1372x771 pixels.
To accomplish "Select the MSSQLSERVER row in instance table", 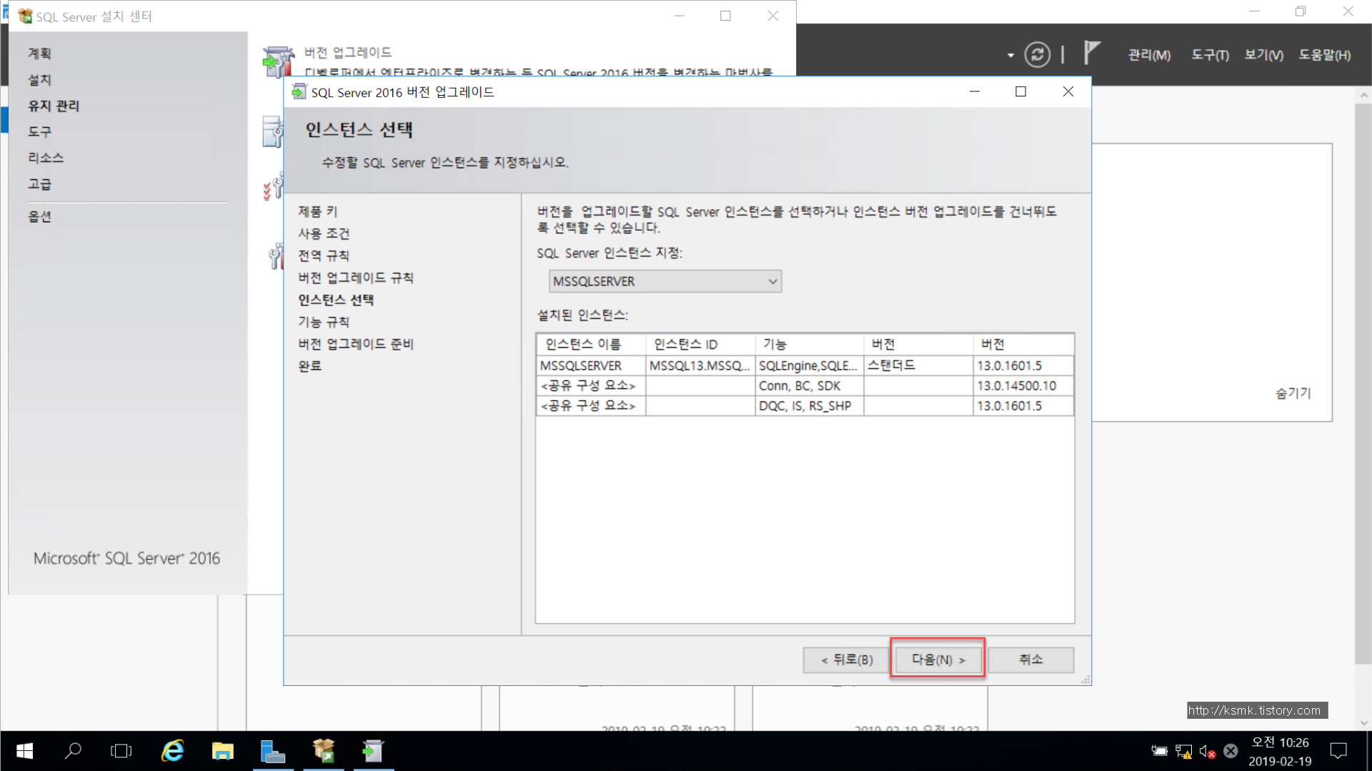I will pos(805,366).
